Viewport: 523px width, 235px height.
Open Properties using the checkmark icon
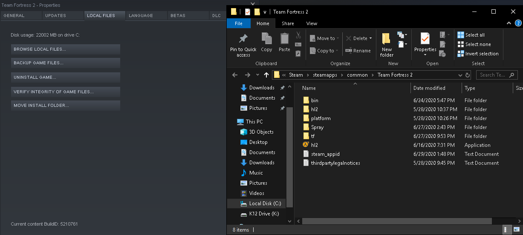pos(425,39)
